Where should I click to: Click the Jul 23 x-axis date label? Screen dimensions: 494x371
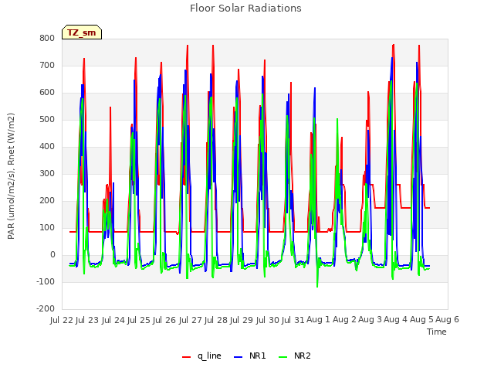(x=87, y=320)
